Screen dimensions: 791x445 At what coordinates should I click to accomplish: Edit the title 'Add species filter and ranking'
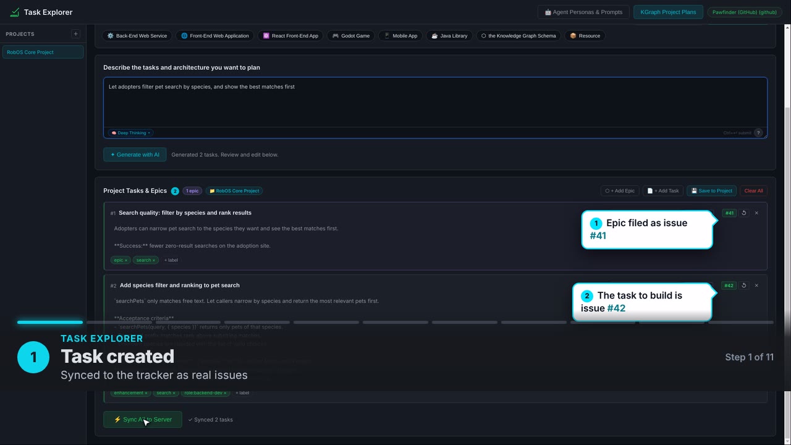[x=180, y=286]
